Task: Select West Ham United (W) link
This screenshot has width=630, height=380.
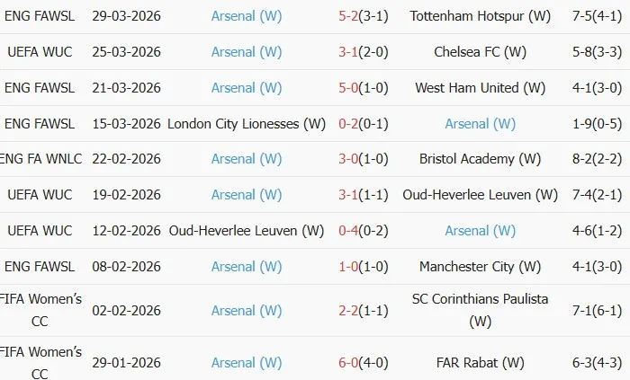Action: 480,88
